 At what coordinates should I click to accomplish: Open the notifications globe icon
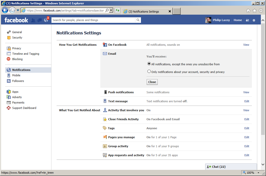tap(46, 20)
